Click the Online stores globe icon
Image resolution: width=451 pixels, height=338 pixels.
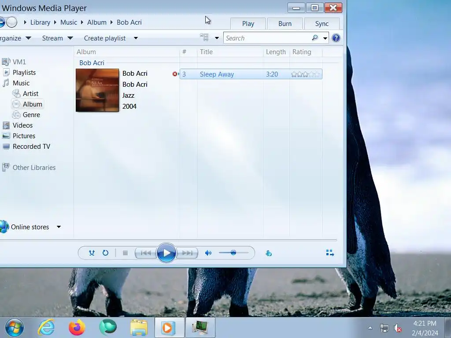tap(4, 227)
